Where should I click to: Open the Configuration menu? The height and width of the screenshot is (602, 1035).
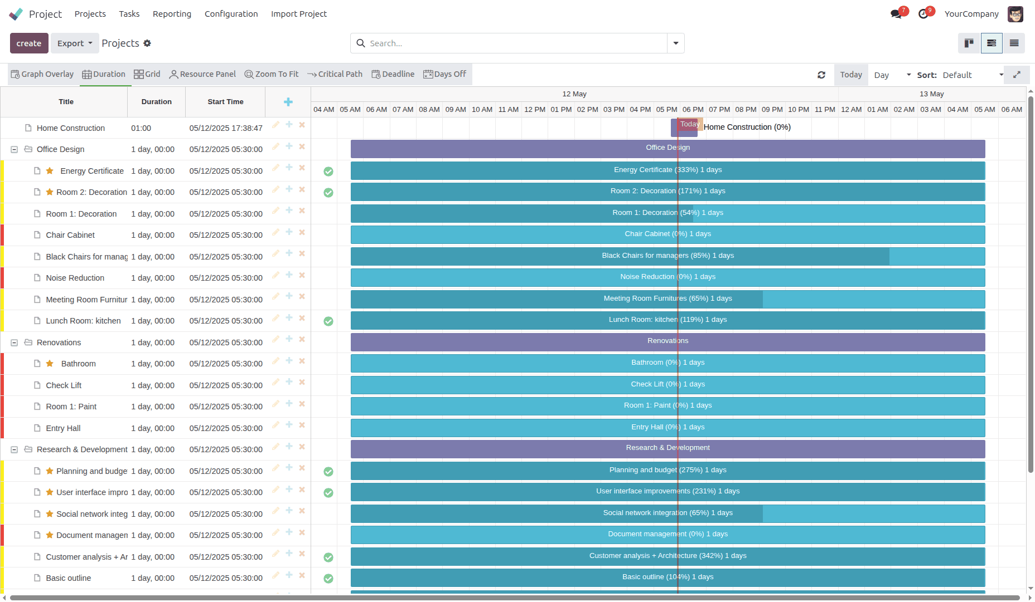[231, 14]
